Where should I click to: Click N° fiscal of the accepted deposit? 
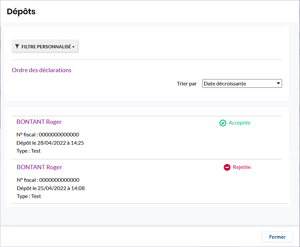(48, 134)
